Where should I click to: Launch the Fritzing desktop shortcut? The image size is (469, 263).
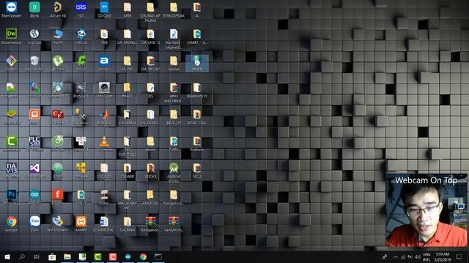click(58, 197)
